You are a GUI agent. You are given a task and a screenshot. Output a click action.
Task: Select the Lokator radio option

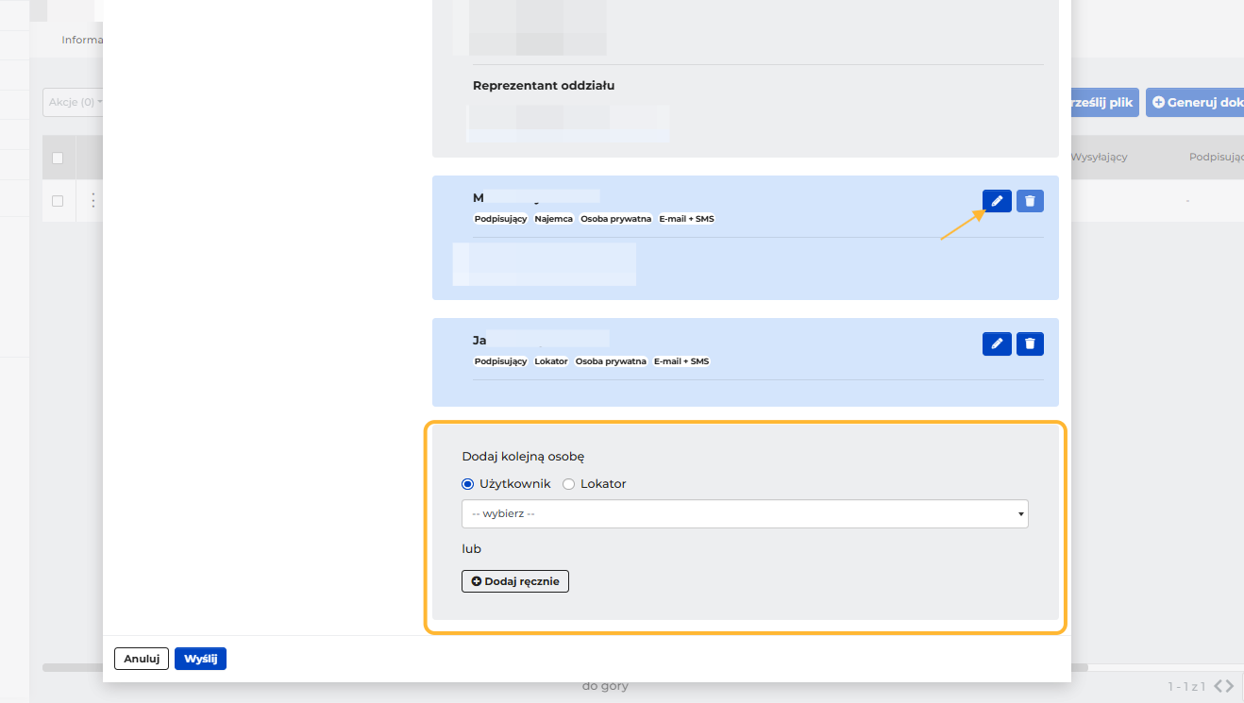click(568, 484)
